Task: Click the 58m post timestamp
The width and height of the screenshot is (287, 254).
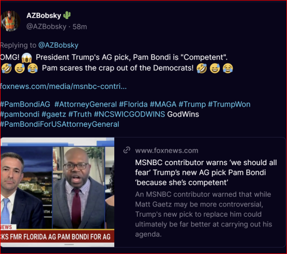Action: coord(80,27)
